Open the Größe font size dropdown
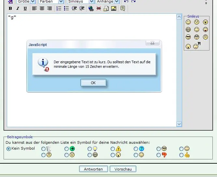Viewport: 217px width, 177px height. pyautogui.click(x=33, y=2)
